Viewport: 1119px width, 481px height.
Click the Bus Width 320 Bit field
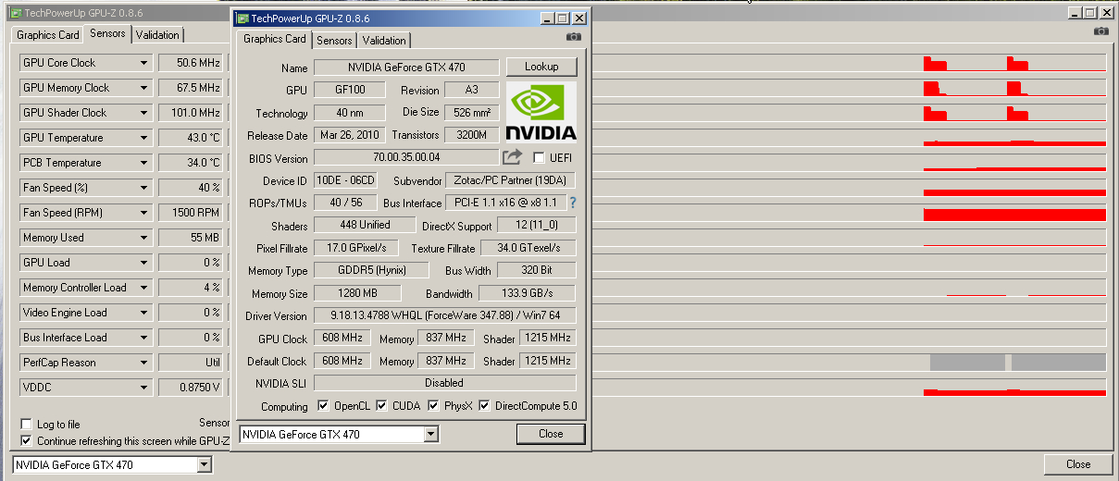pyautogui.click(x=537, y=270)
